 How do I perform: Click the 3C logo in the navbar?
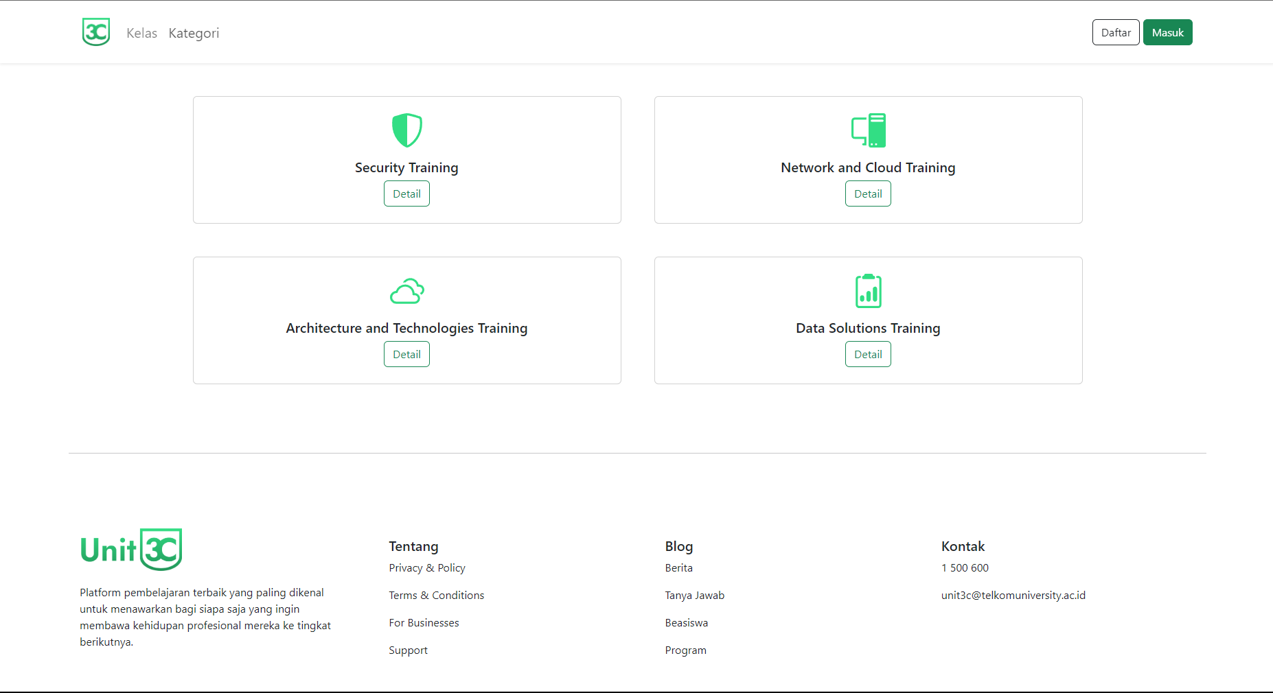coord(95,32)
